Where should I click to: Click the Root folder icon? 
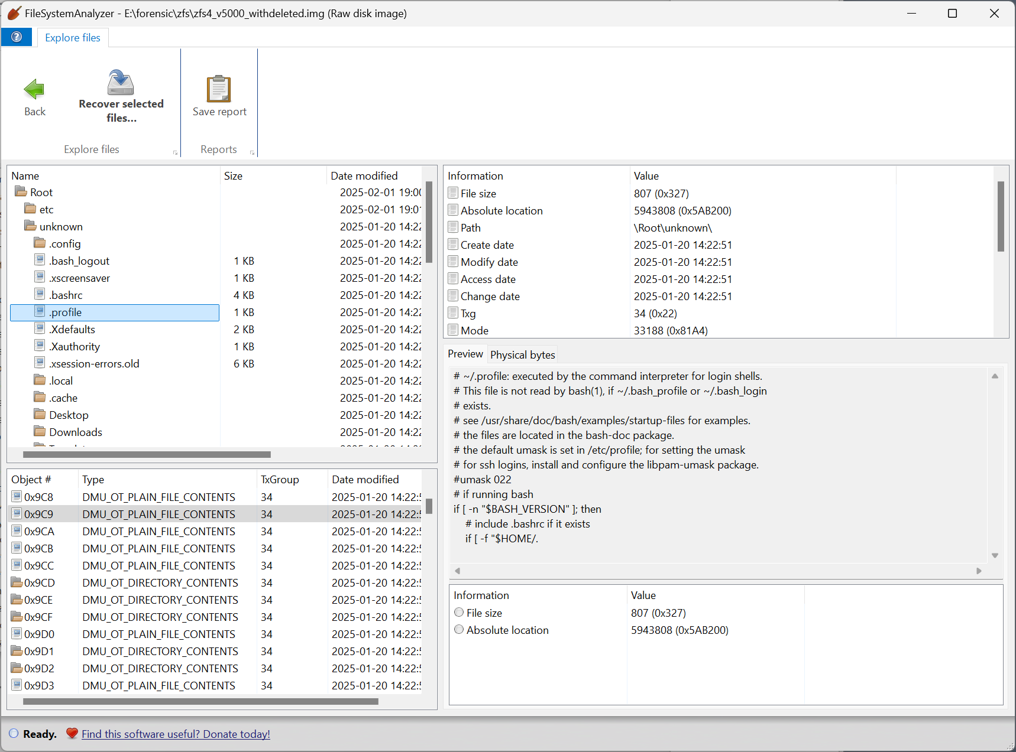click(21, 191)
